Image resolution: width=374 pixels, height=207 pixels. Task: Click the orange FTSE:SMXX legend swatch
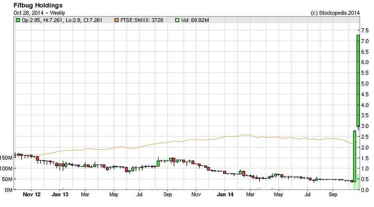[x=116, y=20]
